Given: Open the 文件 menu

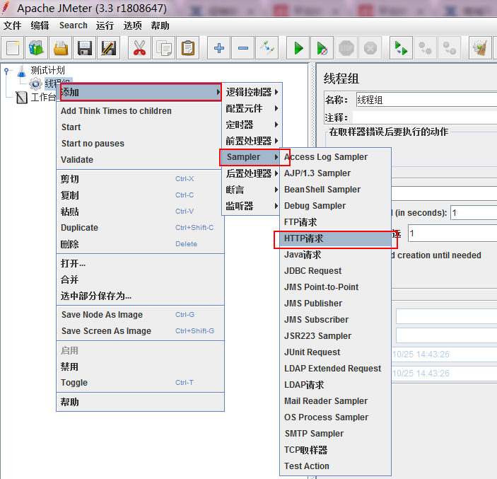Looking at the screenshot, I should (x=13, y=25).
